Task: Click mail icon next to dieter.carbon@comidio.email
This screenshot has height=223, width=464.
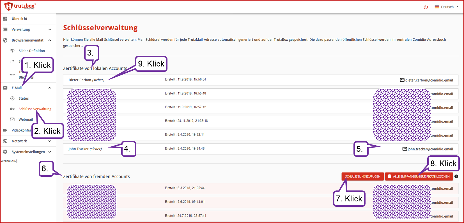Action: 402,80
